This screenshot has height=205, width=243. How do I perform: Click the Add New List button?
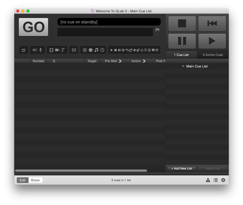point(181,169)
